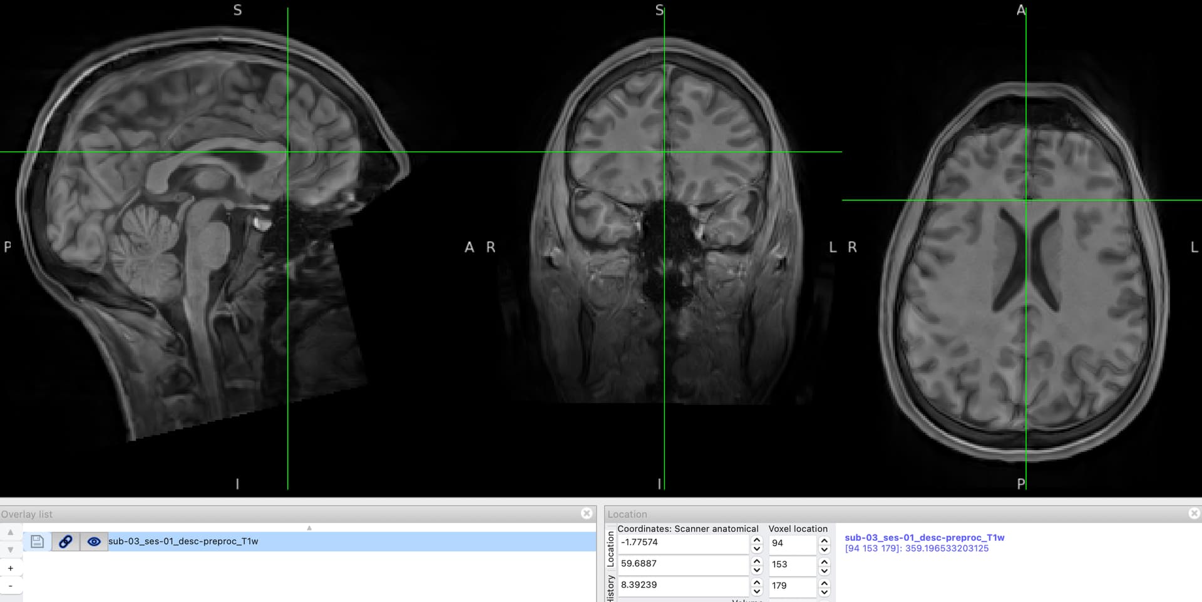1202x602 pixels.
Task: Decrease the 8.39239 Z coordinate value
Action: (x=756, y=590)
